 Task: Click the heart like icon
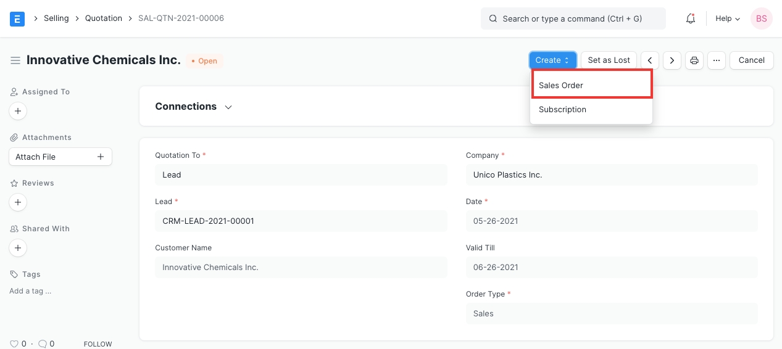14,344
